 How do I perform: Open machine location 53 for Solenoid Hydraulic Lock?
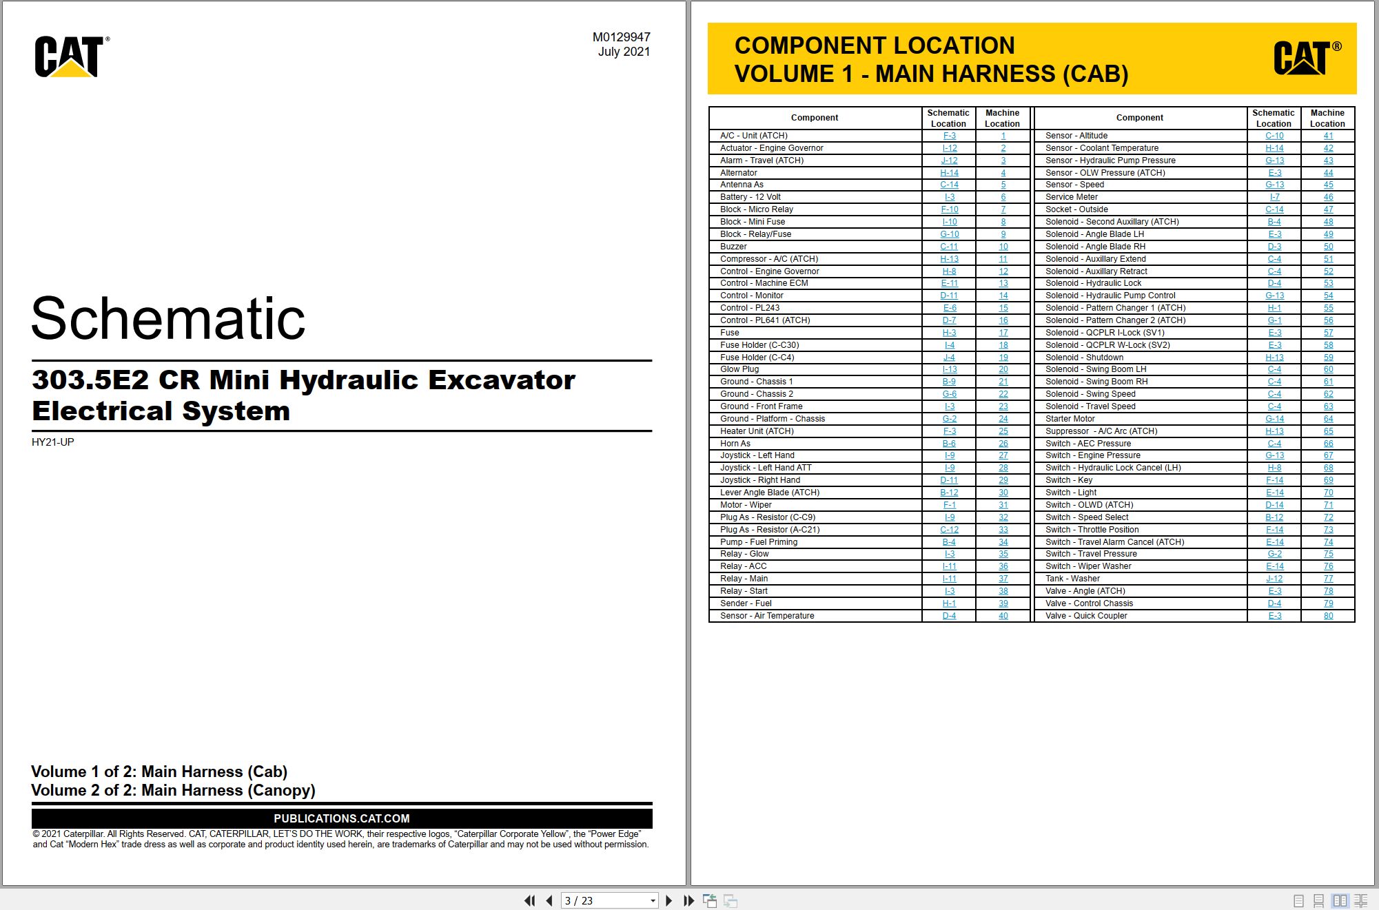tap(1328, 283)
